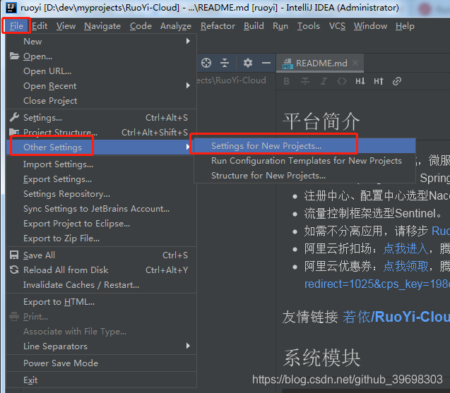The height and width of the screenshot is (393, 450).
Task: Open the Tools menu
Action: 308,26
